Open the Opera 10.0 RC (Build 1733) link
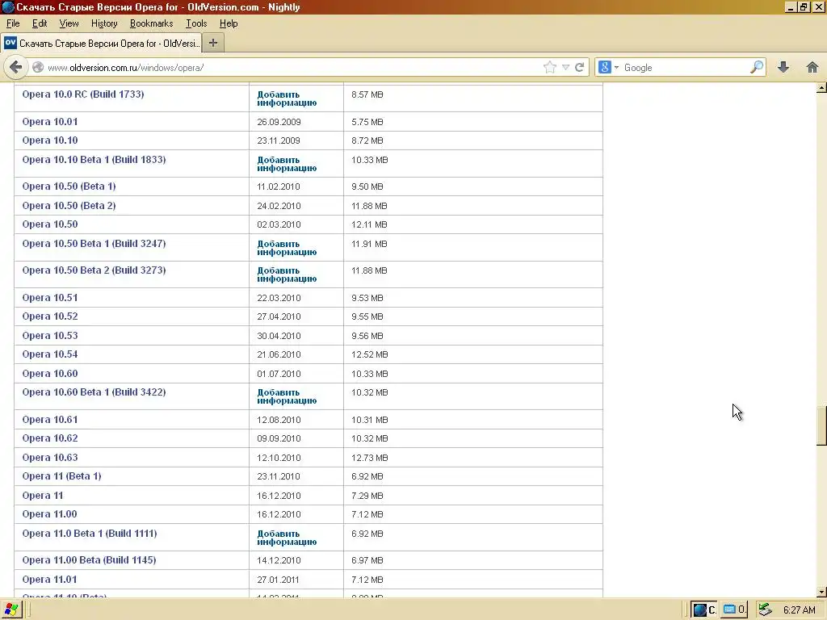The height and width of the screenshot is (620, 827). pos(83,94)
